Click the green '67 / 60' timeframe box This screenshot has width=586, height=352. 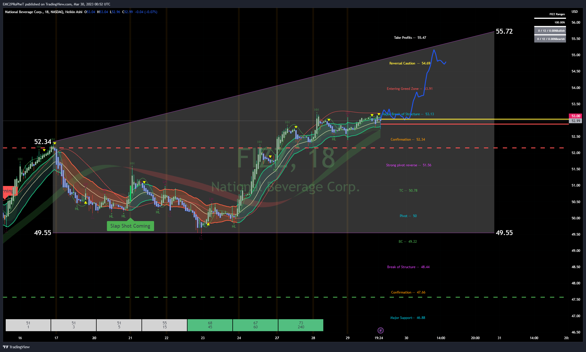point(255,325)
